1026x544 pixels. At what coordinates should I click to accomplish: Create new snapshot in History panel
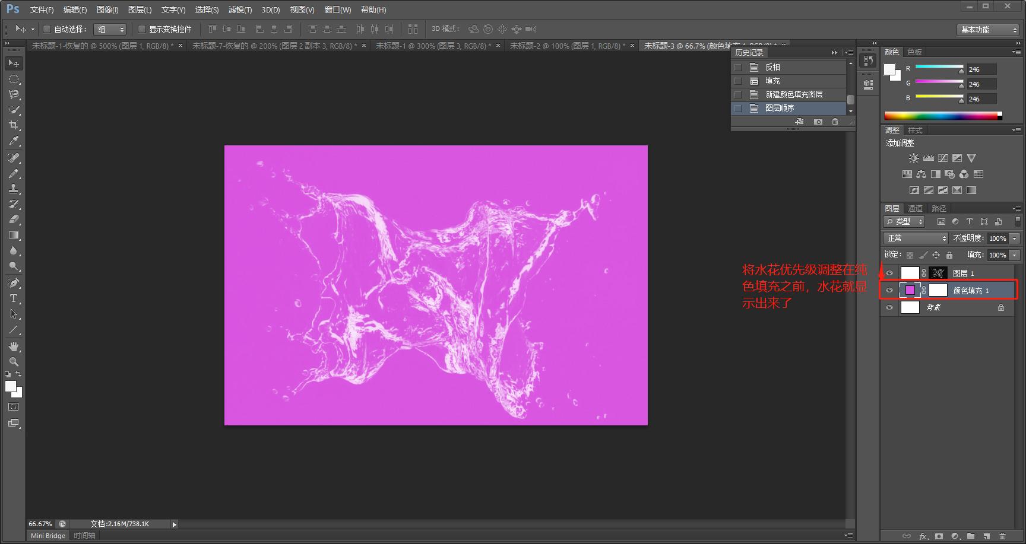pyautogui.click(x=818, y=122)
